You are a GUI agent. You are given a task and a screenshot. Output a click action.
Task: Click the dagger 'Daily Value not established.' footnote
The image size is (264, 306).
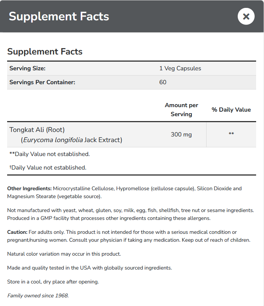click(48, 168)
